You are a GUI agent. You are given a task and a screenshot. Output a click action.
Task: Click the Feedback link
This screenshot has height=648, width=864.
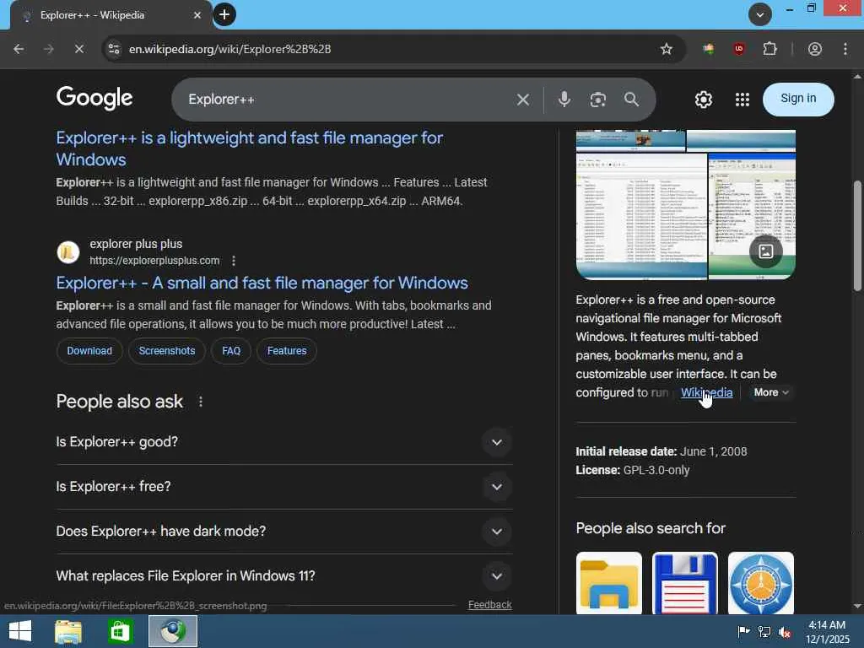click(490, 605)
